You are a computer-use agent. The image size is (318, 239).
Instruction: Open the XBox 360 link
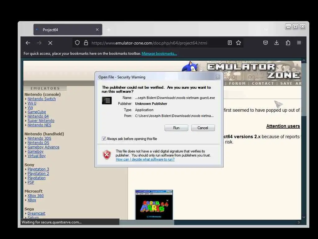(x=36, y=196)
